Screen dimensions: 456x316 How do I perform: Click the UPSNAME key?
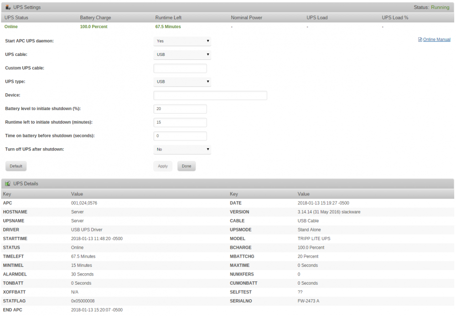coord(14,221)
